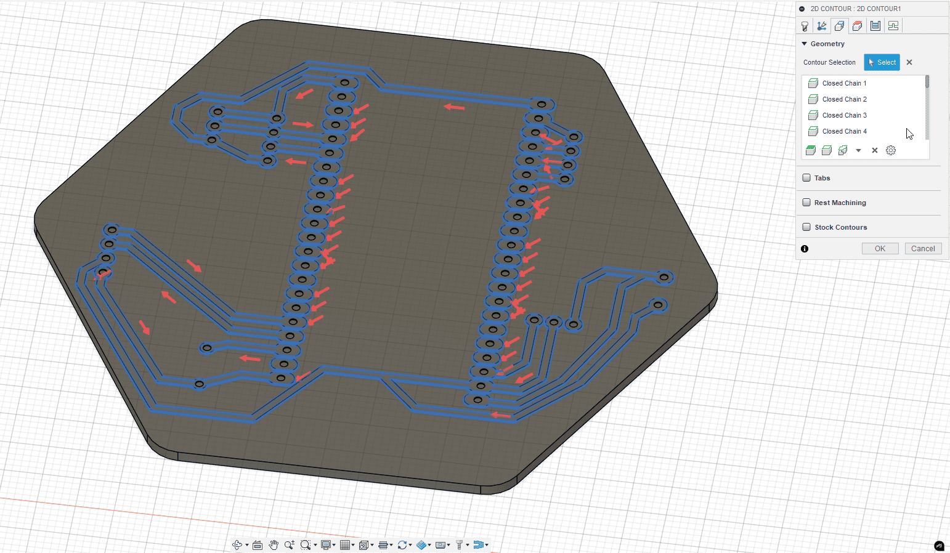Select the Zoom Window tool icon

(305, 545)
